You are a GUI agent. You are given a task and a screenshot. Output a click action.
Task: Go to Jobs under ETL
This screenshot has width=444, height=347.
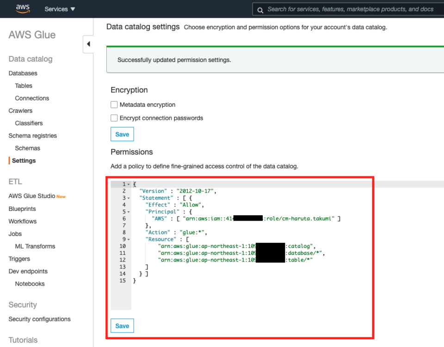[x=15, y=234]
